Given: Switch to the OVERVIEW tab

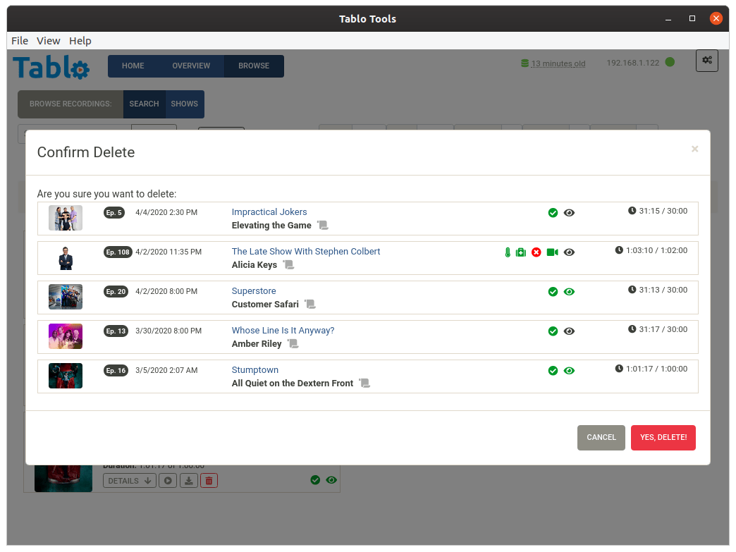Looking at the screenshot, I should click(191, 66).
